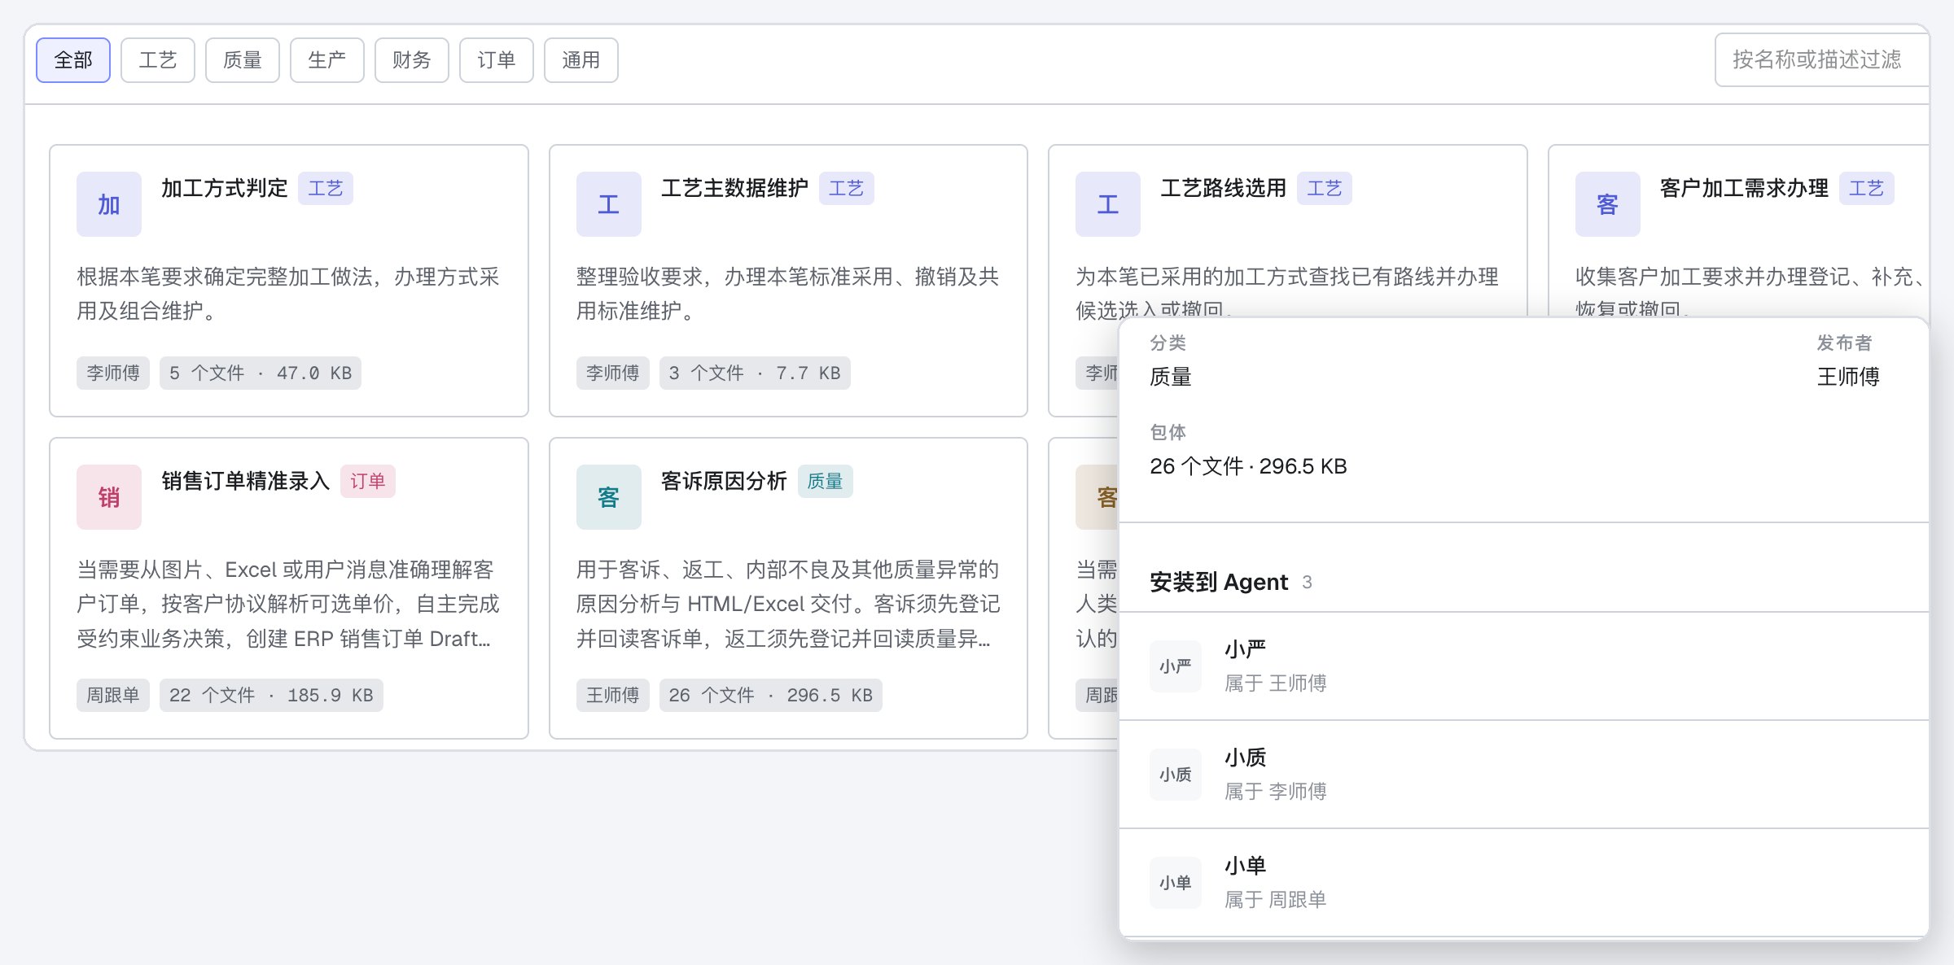Click the '5 个文件 · 47.0 KB' badge
Viewport: 1954px width, 965px height.
[x=261, y=373]
